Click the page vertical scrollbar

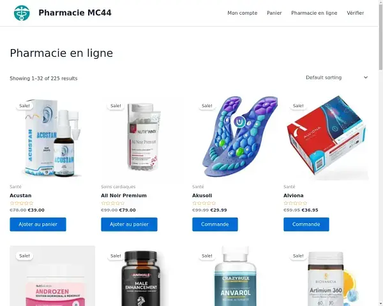[x=380, y=153]
